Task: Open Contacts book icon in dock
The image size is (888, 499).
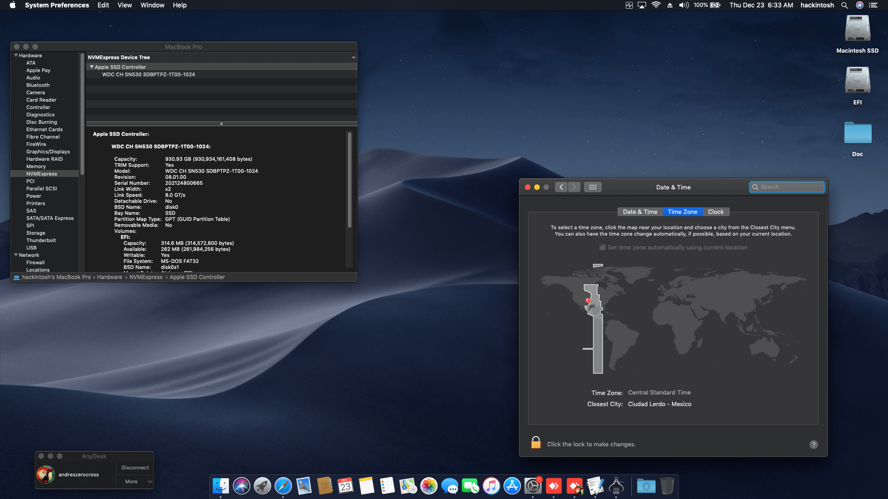Action: [x=325, y=486]
